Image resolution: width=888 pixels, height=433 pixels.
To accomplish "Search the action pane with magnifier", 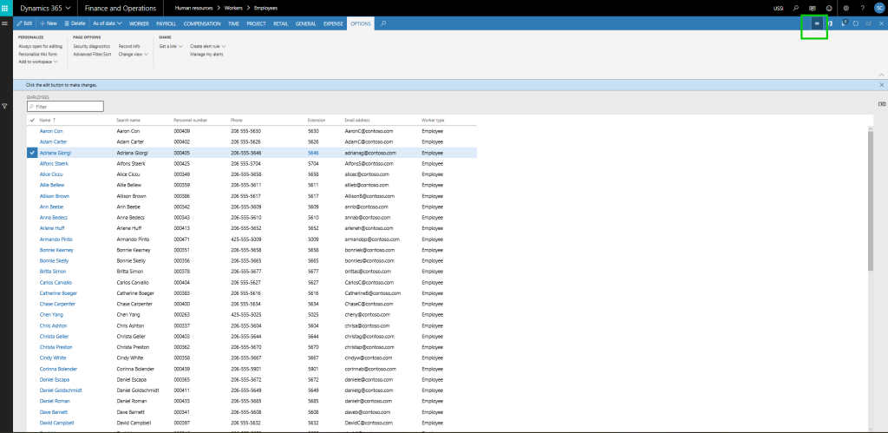I will tap(383, 23).
